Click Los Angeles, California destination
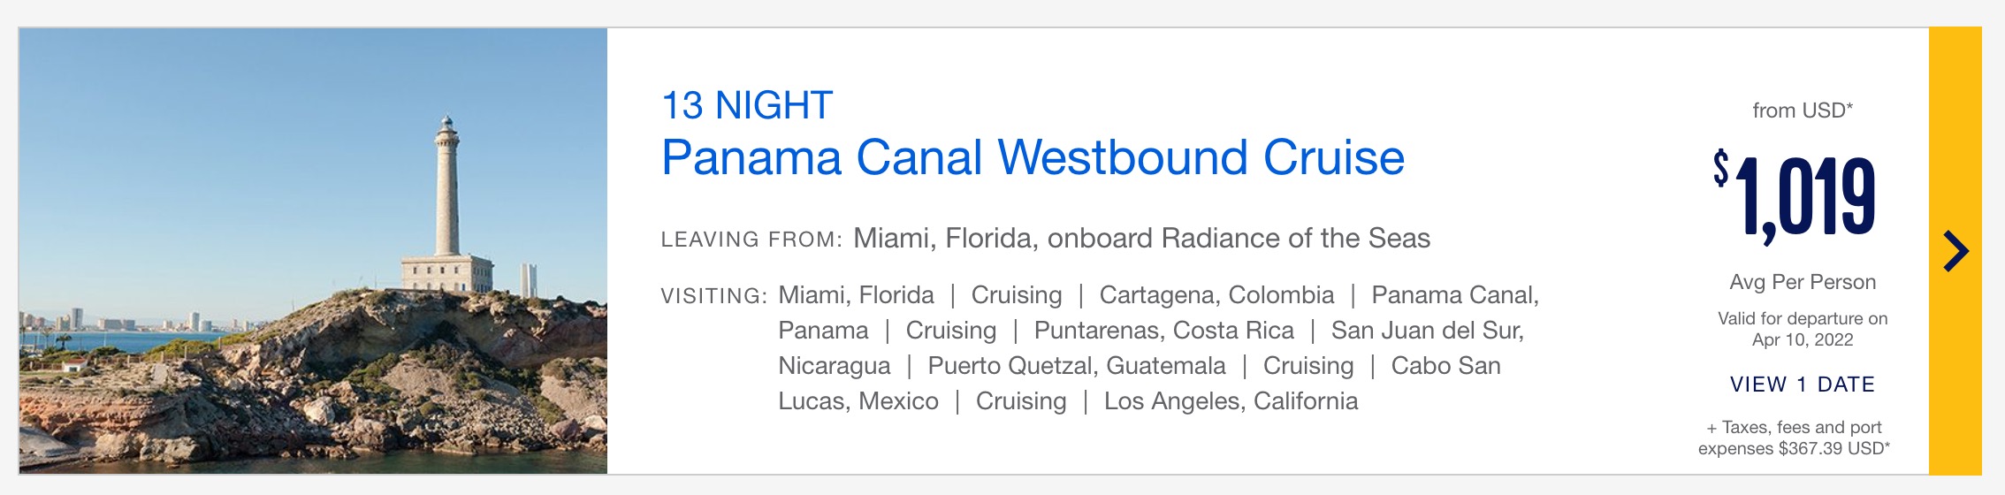Image resolution: width=2005 pixels, height=495 pixels. (1231, 401)
